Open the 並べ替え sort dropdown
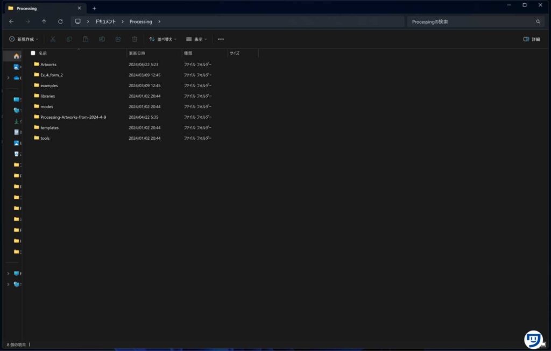This screenshot has width=551, height=351. coord(163,39)
